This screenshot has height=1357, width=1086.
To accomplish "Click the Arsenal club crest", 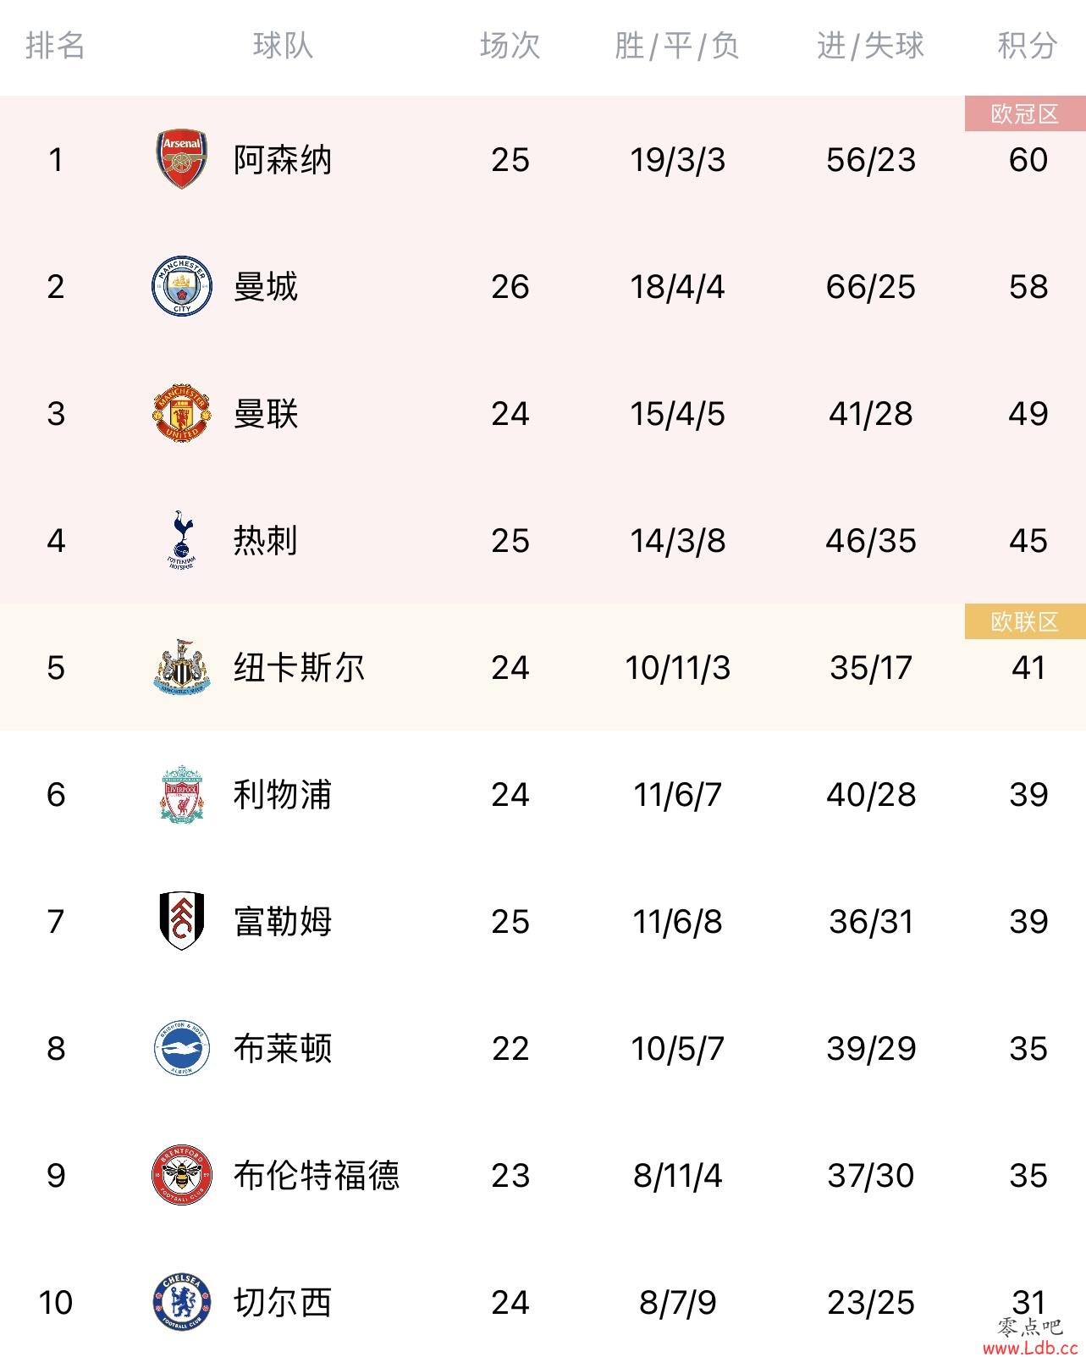I will pos(182,159).
